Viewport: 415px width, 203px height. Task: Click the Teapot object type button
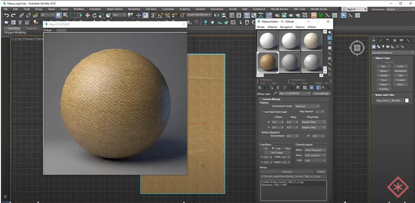[x=383, y=84]
